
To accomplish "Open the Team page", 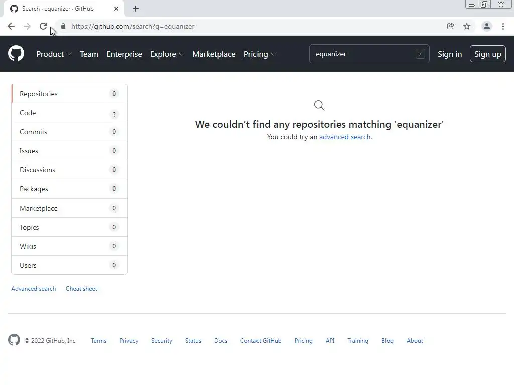I will (x=89, y=54).
